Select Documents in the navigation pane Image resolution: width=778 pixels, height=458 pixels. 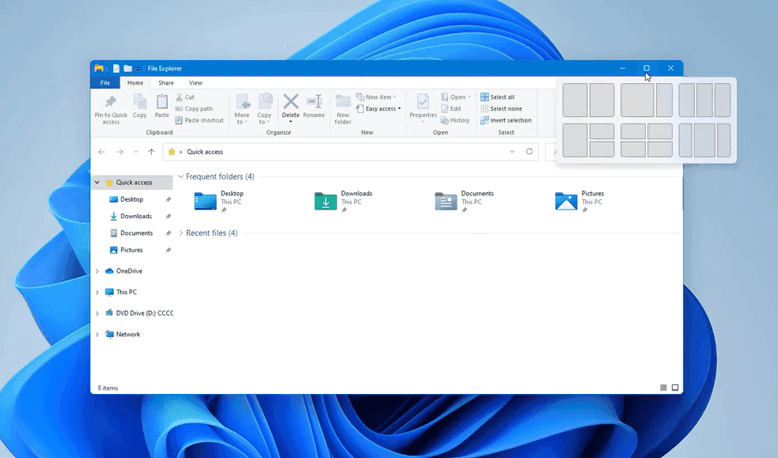[136, 233]
